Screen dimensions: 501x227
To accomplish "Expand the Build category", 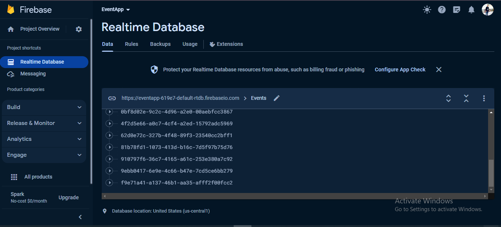I will tap(44, 107).
